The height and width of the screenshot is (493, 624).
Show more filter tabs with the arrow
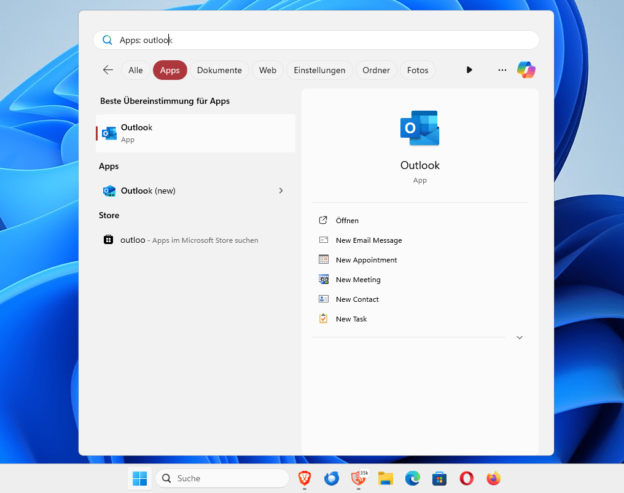(x=469, y=70)
